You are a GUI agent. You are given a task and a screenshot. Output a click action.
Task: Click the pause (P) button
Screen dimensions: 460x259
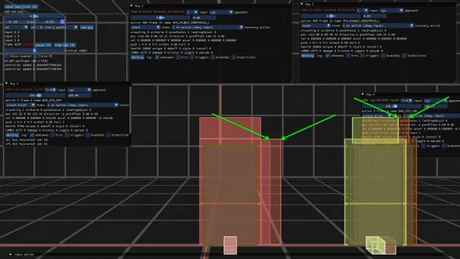pos(43,45)
